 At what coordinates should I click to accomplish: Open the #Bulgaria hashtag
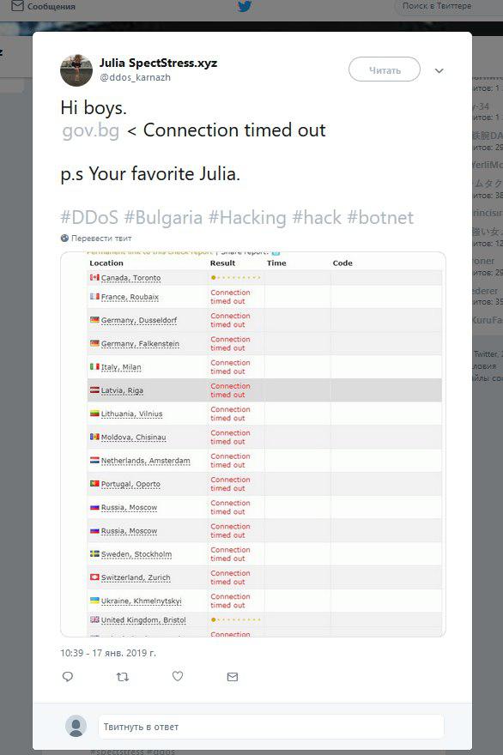[163, 218]
